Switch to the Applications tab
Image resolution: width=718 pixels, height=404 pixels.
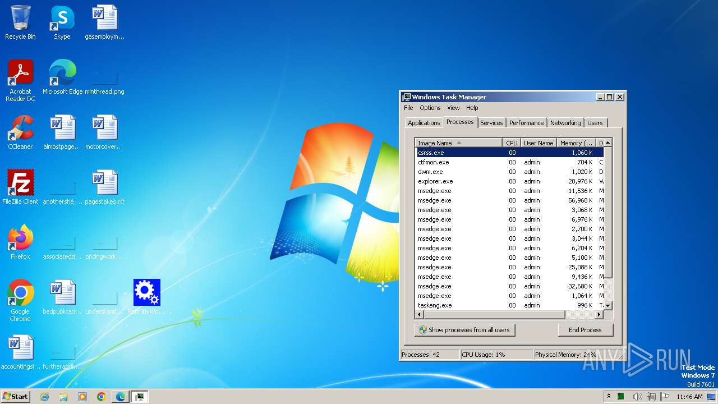click(424, 123)
